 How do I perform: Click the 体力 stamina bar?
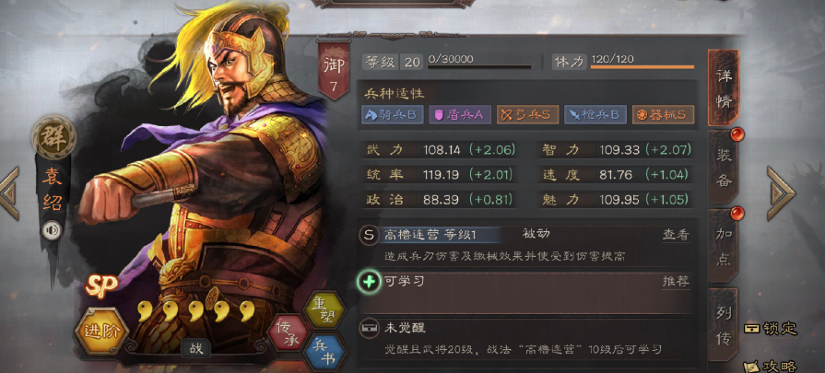tap(642, 66)
